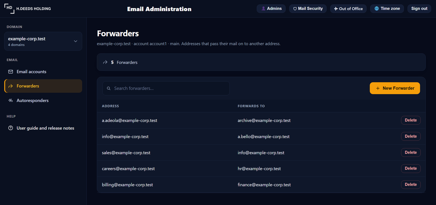Open Email accounts in the sidebar
The image size is (436, 205).
coord(43,72)
